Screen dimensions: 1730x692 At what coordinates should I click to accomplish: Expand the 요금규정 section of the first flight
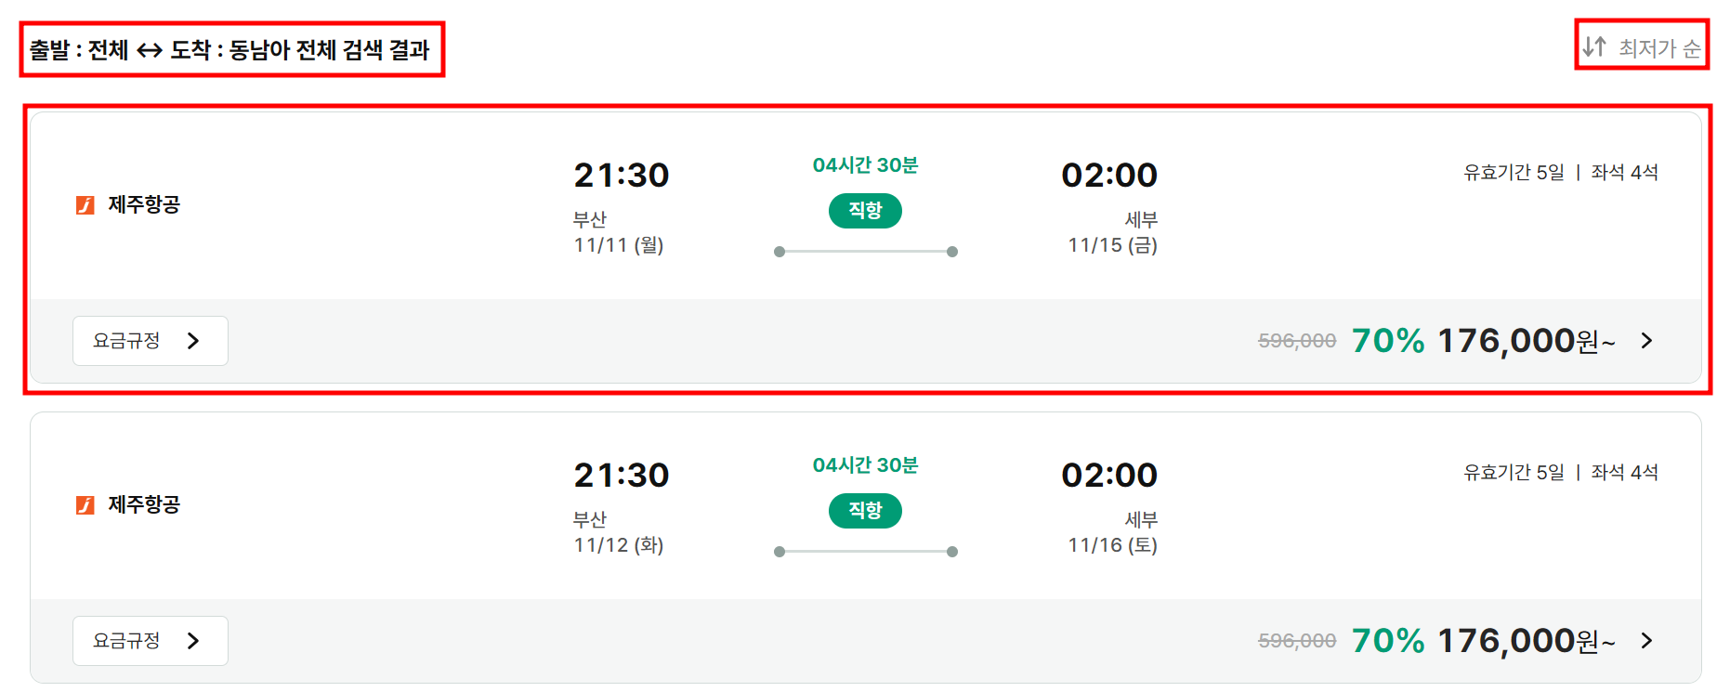(150, 341)
